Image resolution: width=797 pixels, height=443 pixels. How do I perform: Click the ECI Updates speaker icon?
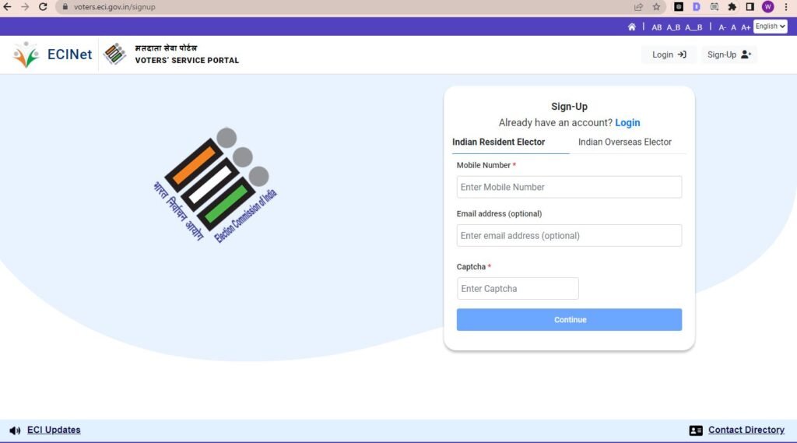click(x=15, y=431)
